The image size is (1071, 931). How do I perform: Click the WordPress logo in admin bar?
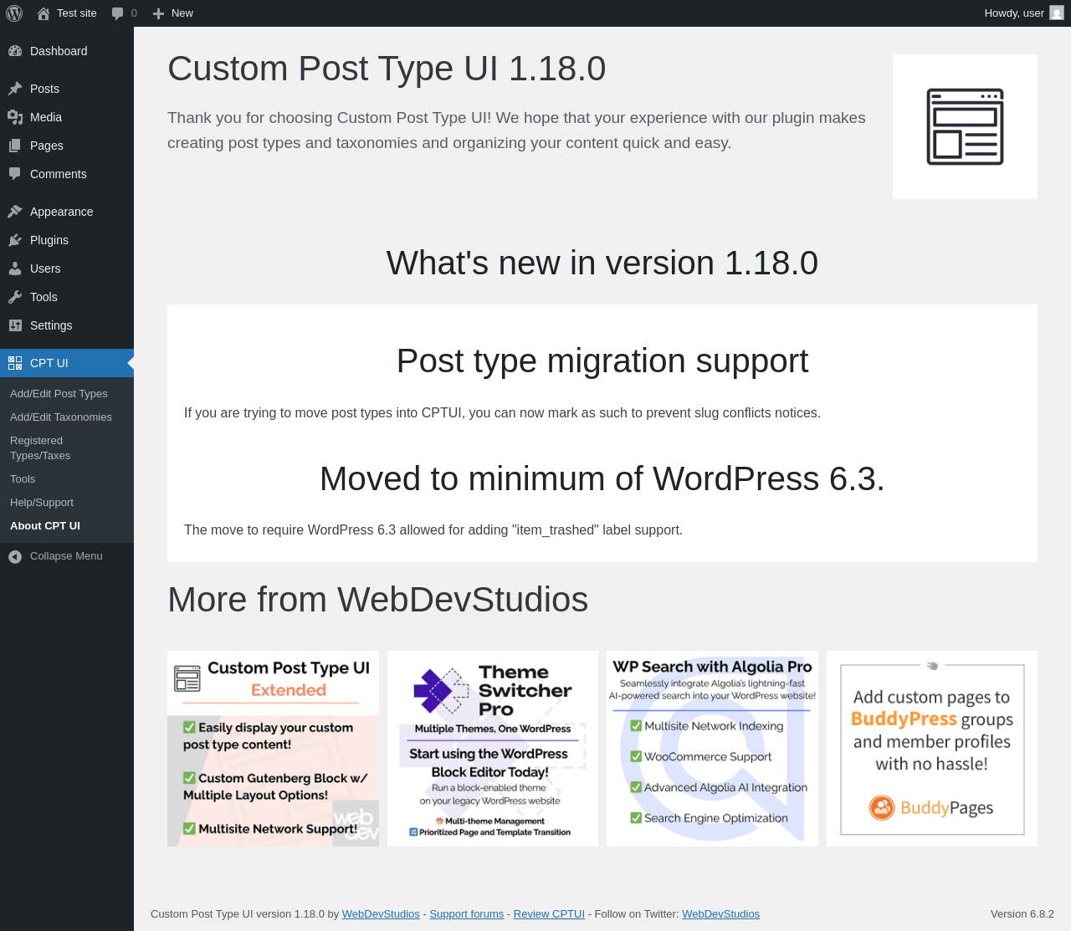pyautogui.click(x=14, y=13)
